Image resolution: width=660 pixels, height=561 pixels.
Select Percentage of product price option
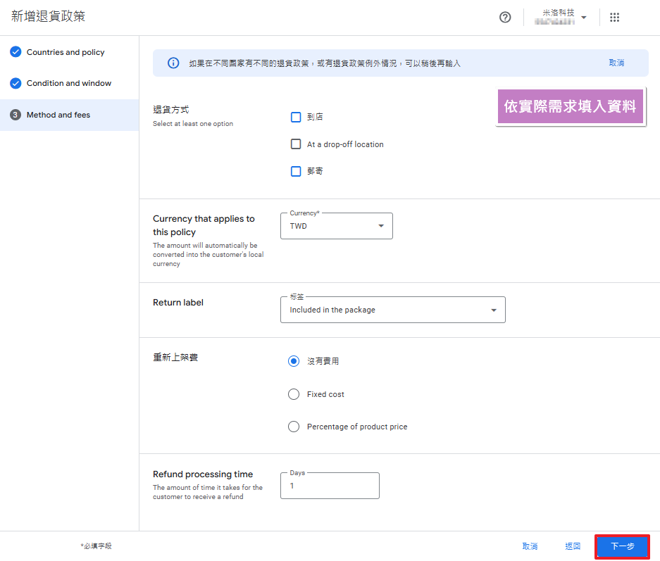[x=294, y=427]
